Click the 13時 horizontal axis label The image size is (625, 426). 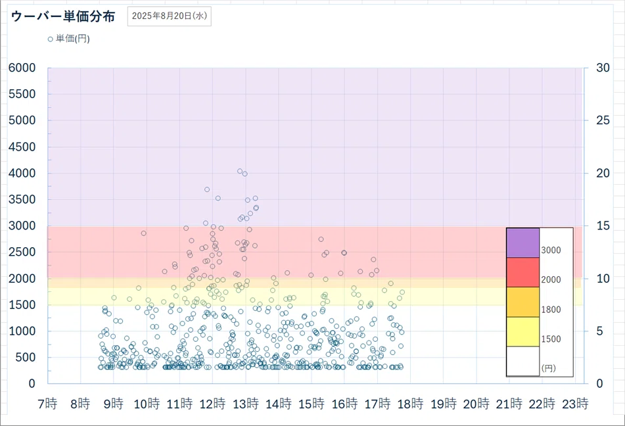[x=246, y=404]
